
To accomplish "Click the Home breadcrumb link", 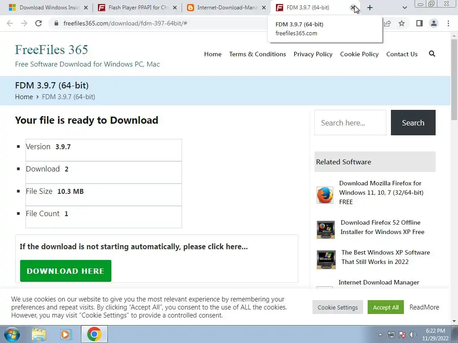I will click(x=24, y=97).
